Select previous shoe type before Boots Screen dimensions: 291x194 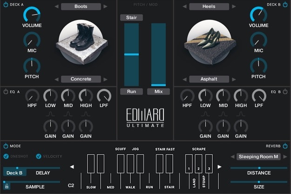(x=57, y=7)
